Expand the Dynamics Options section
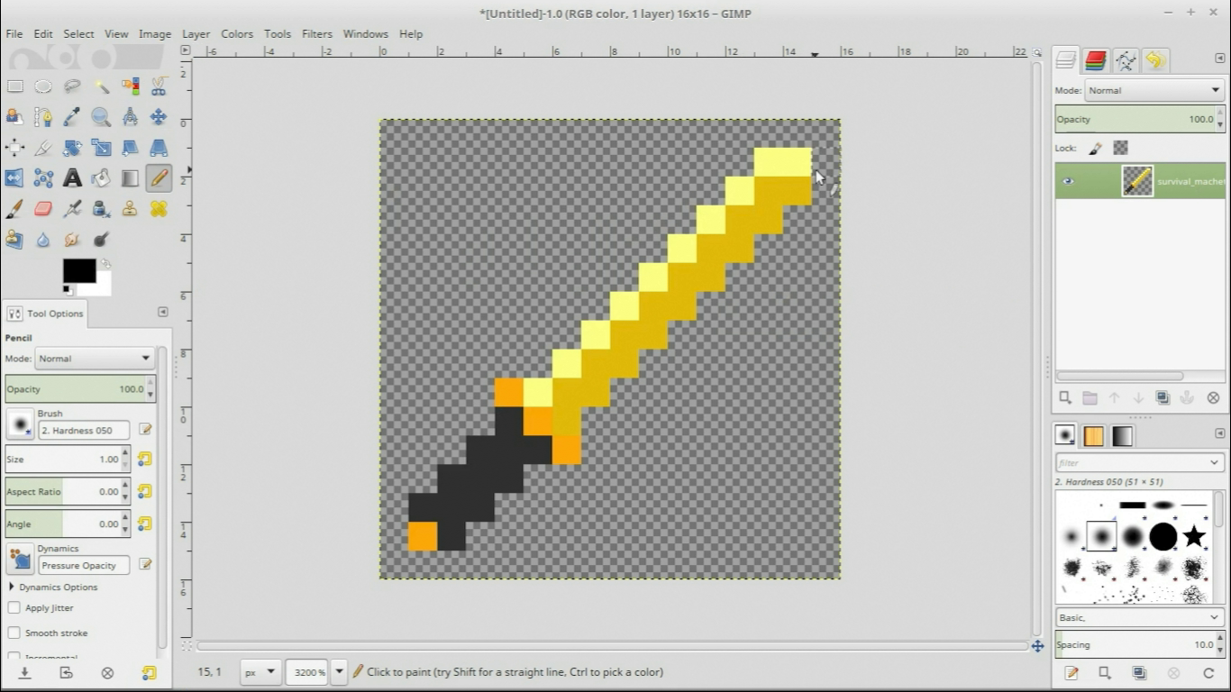 (12, 587)
